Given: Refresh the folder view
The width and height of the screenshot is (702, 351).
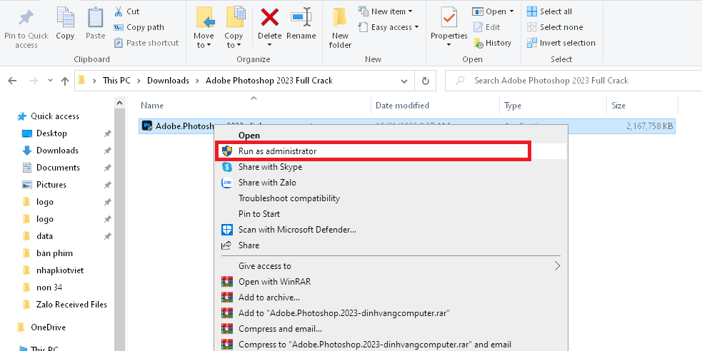Looking at the screenshot, I should click(x=426, y=81).
